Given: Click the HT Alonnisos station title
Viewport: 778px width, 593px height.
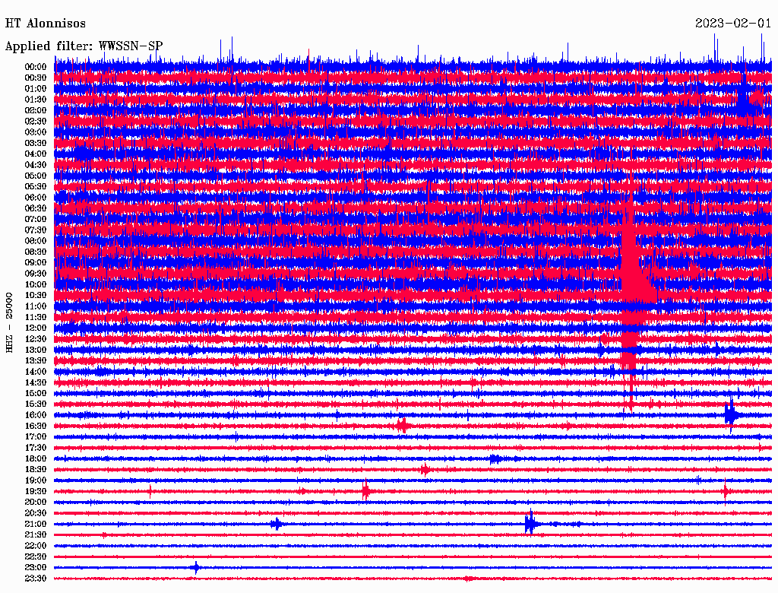Looking at the screenshot, I should pyautogui.click(x=46, y=24).
